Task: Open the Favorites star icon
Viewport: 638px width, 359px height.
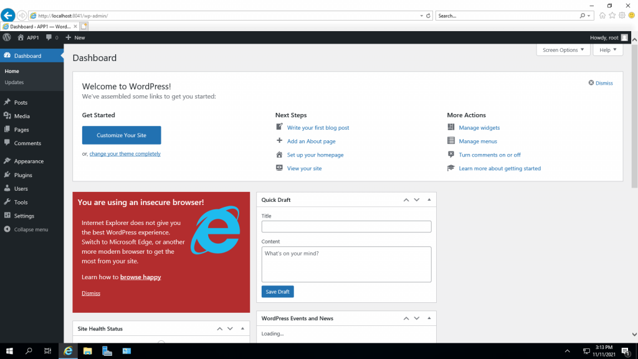Action: click(612, 16)
